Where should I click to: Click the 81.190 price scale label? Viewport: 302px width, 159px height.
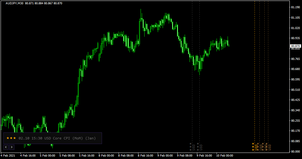click(296, 7)
